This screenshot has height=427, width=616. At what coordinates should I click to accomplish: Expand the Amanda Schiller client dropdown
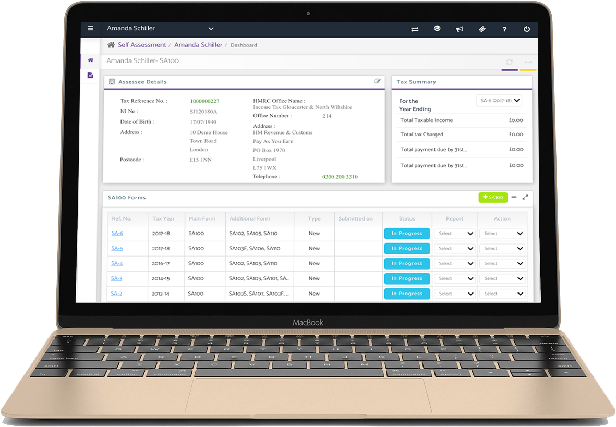click(211, 29)
